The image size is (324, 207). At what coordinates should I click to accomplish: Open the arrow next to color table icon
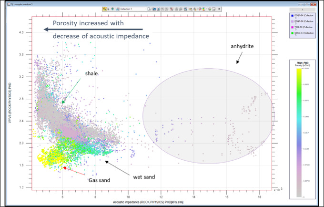pyautogui.click(x=207, y=9)
